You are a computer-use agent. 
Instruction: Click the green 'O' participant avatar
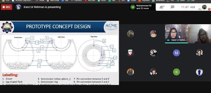[176, 72]
